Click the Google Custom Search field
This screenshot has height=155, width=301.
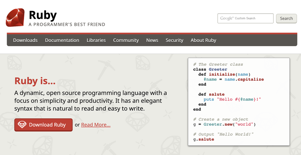point(245,18)
